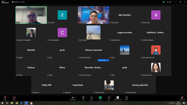Click Cyndi Megautami's purple 'C' avatar
This screenshot has width=187, height=105.
tap(62, 32)
